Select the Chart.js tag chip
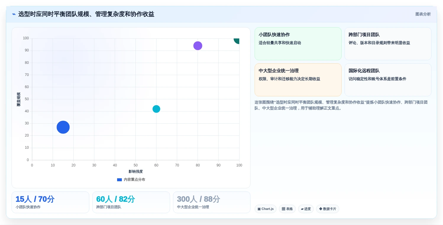This screenshot has width=443, height=225. [266, 209]
